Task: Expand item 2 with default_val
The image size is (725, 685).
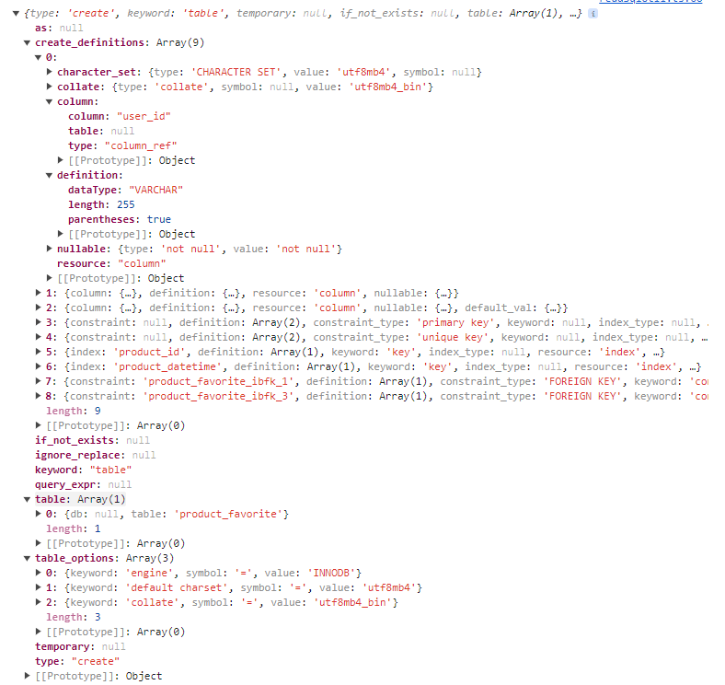Action: coord(39,308)
